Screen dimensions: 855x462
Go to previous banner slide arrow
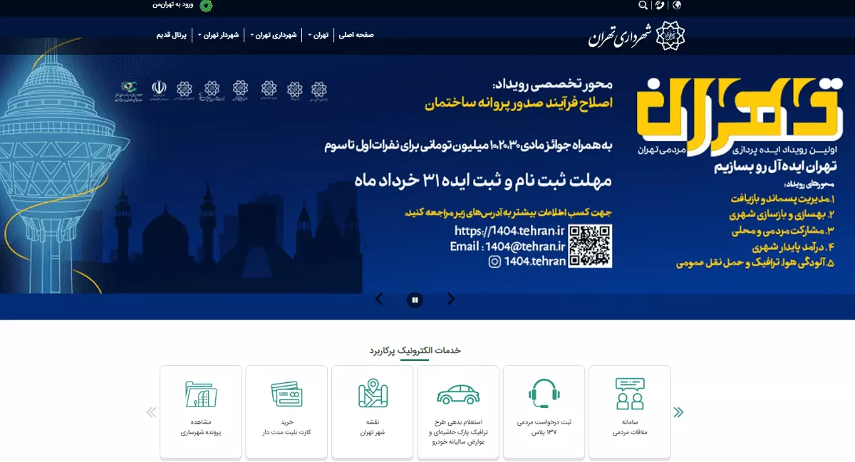pos(379,299)
